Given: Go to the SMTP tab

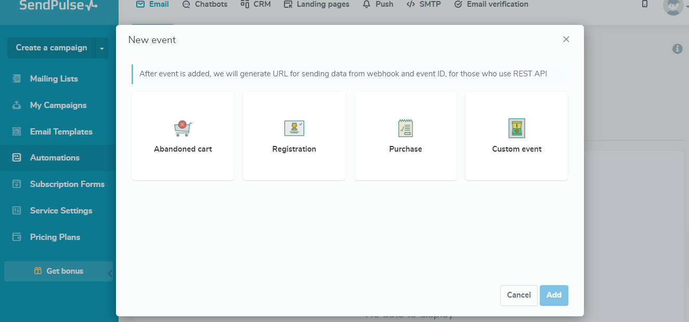Looking at the screenshot, I should click(424, 5).
